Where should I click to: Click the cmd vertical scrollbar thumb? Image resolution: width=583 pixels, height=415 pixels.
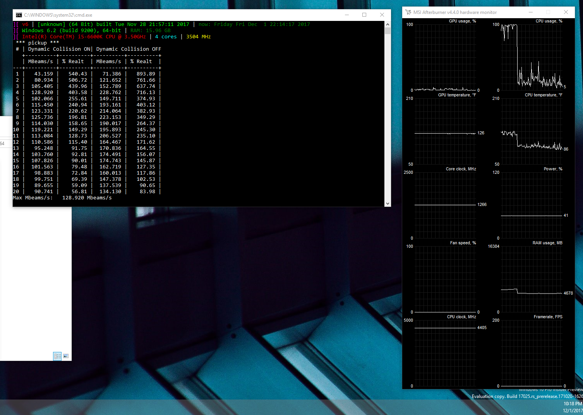click(x=388, y=31)
